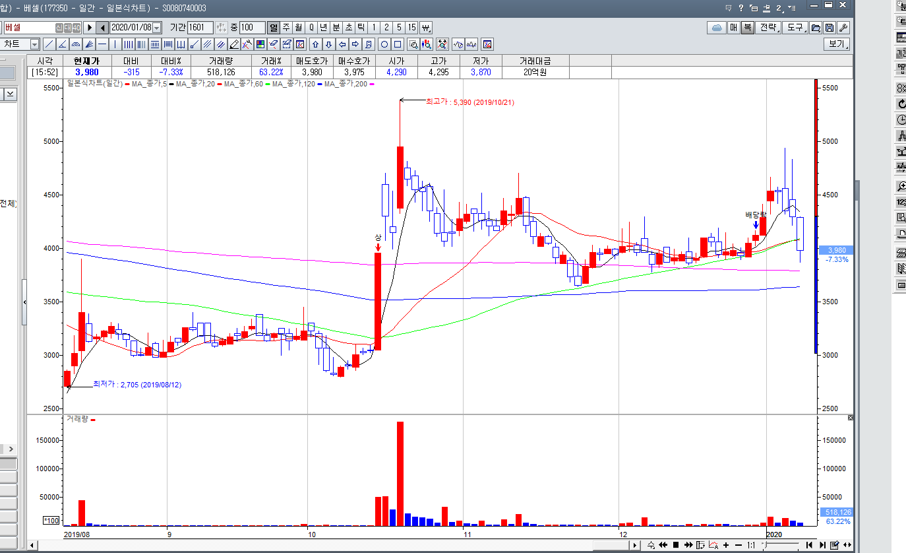Close the volume 거래량 sub-panel

(x=851, y=418)
